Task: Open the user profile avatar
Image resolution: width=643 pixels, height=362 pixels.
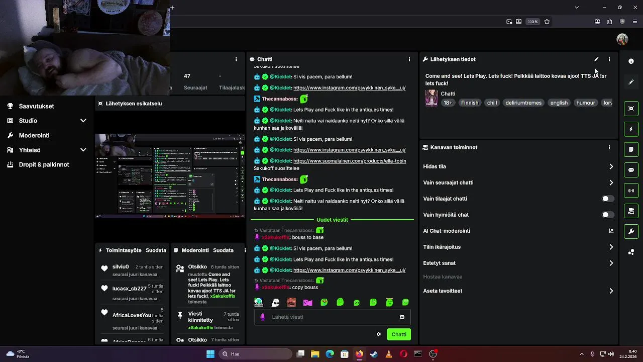Action: [x=622, y=39]
